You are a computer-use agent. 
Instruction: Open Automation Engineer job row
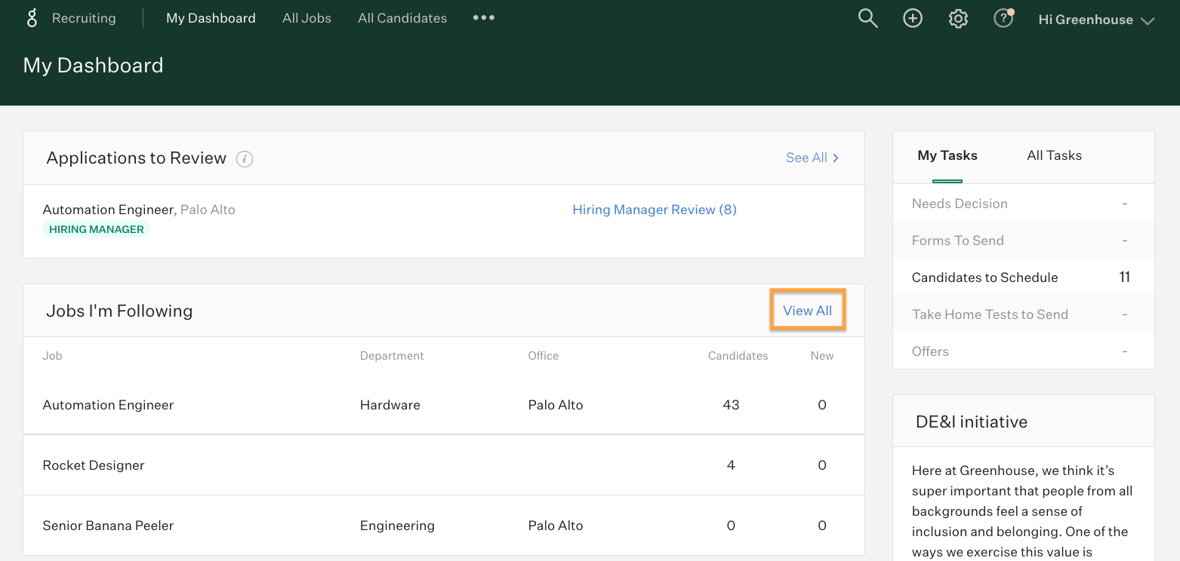click(444, 405)
